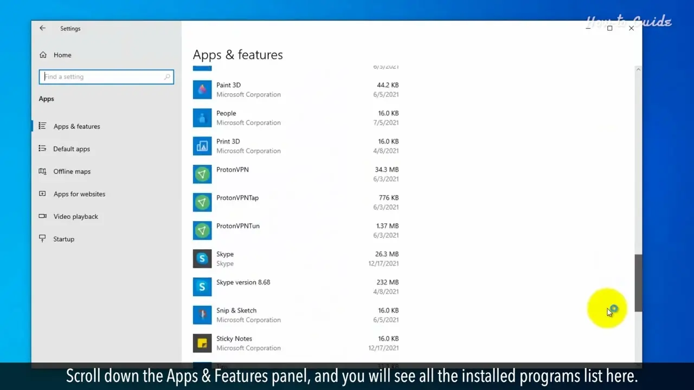Click the Offline maps sidebar icon
This screenshot has height=390, width=694.
pyautogui.click(x=42, y=171)
